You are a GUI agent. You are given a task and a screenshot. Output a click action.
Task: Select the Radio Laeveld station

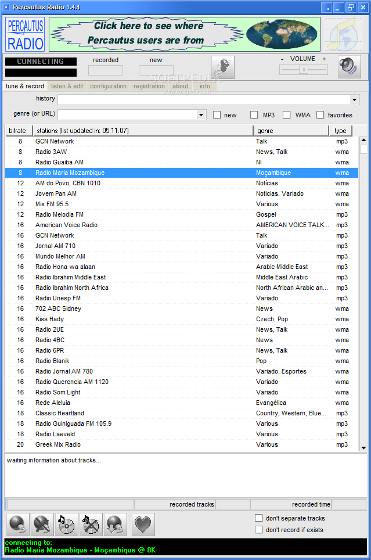click(182, 434)
